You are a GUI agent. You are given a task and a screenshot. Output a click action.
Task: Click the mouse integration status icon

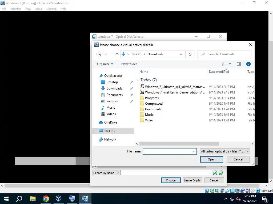click(x=252, y=191)
